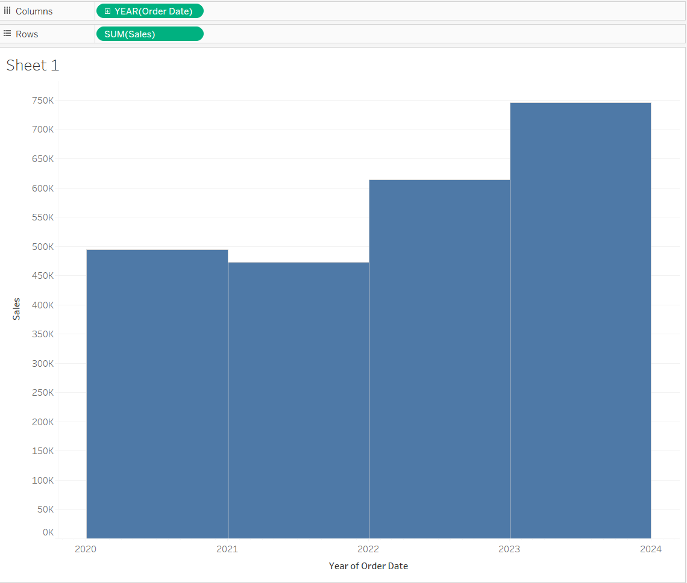Select the 2023 sales bar

tap(580, 320)
